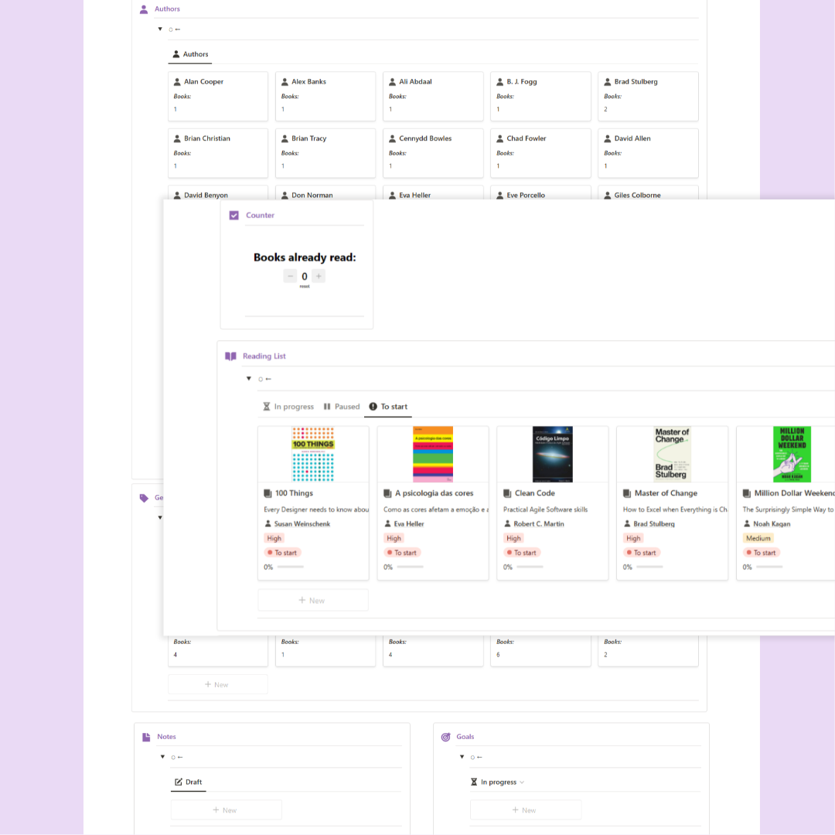The image size is (835, 835).
Task: Click the 0% progress bar on Master of Change
Action: tap(650, 567)
